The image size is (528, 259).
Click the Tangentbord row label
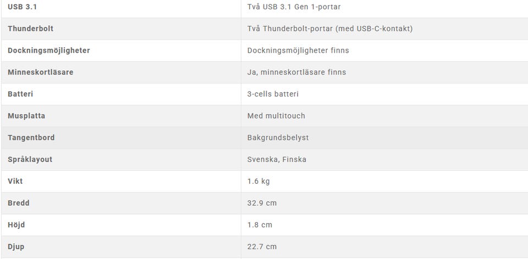[x=31, y=138]
